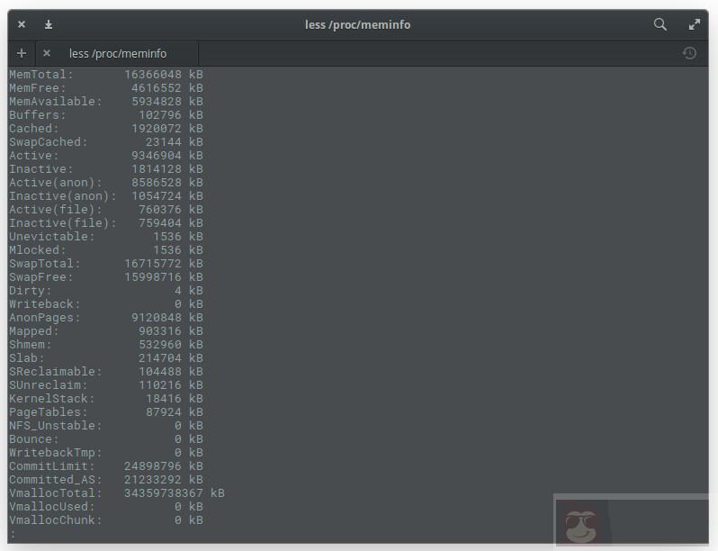Click the Shmem 532960 kB line

(106, 345)
